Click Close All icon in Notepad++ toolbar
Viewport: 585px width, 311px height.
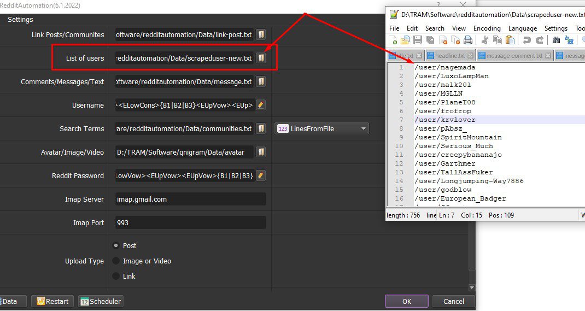(455, 40)
